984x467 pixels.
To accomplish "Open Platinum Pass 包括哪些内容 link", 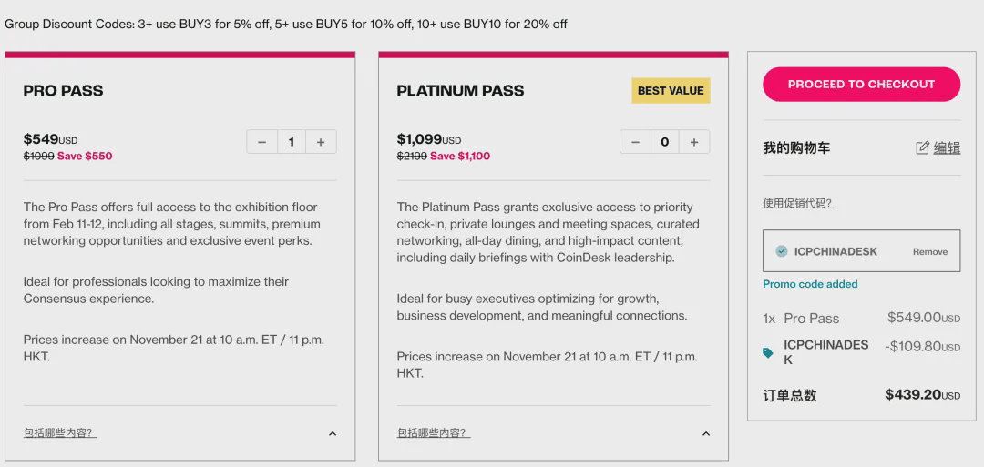I will pyautogui.click(x=434, y=433).
